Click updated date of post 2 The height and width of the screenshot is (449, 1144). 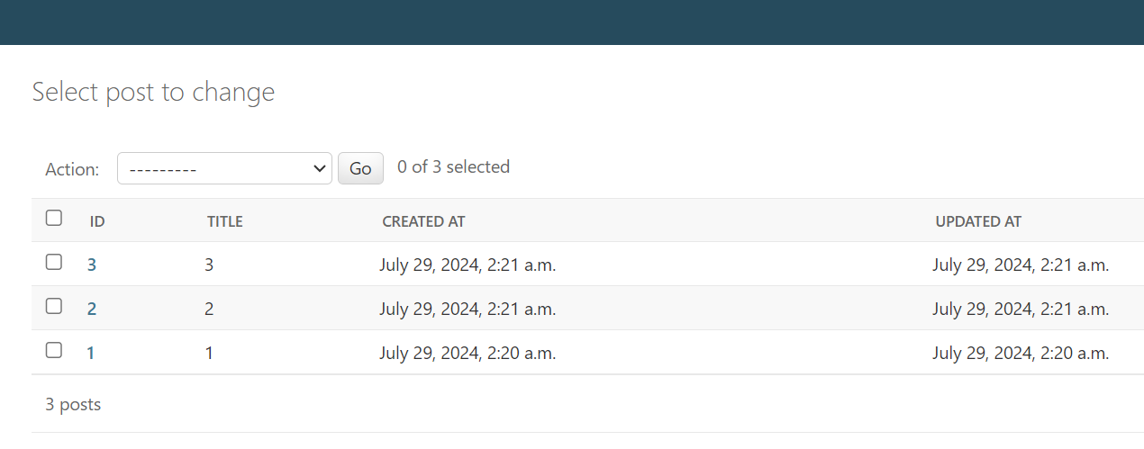1021,309
